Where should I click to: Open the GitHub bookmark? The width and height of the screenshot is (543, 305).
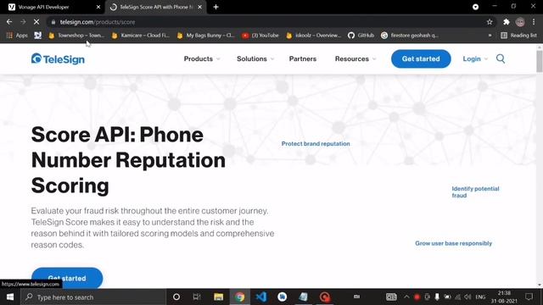pos(361,36)
